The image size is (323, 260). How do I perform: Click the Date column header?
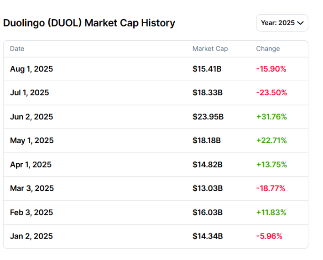click(x=17, y=49)
